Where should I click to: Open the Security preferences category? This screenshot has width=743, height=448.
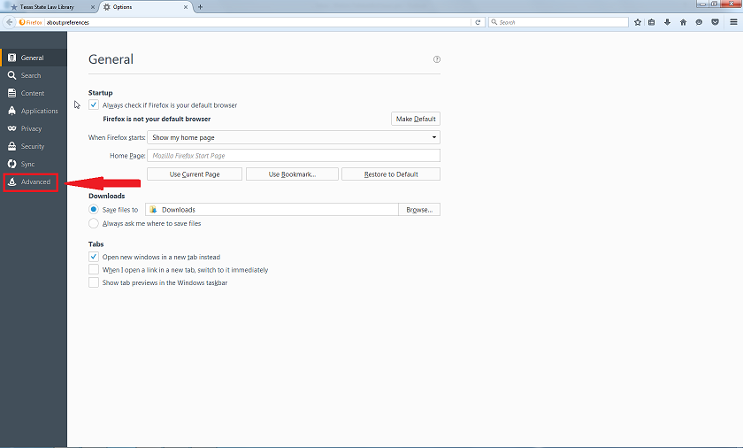(34, 146)
